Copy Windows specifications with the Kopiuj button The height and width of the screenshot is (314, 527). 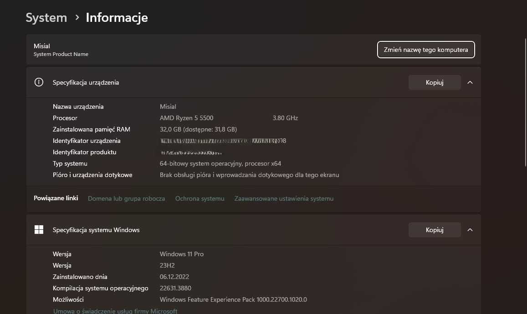(435, 230)
